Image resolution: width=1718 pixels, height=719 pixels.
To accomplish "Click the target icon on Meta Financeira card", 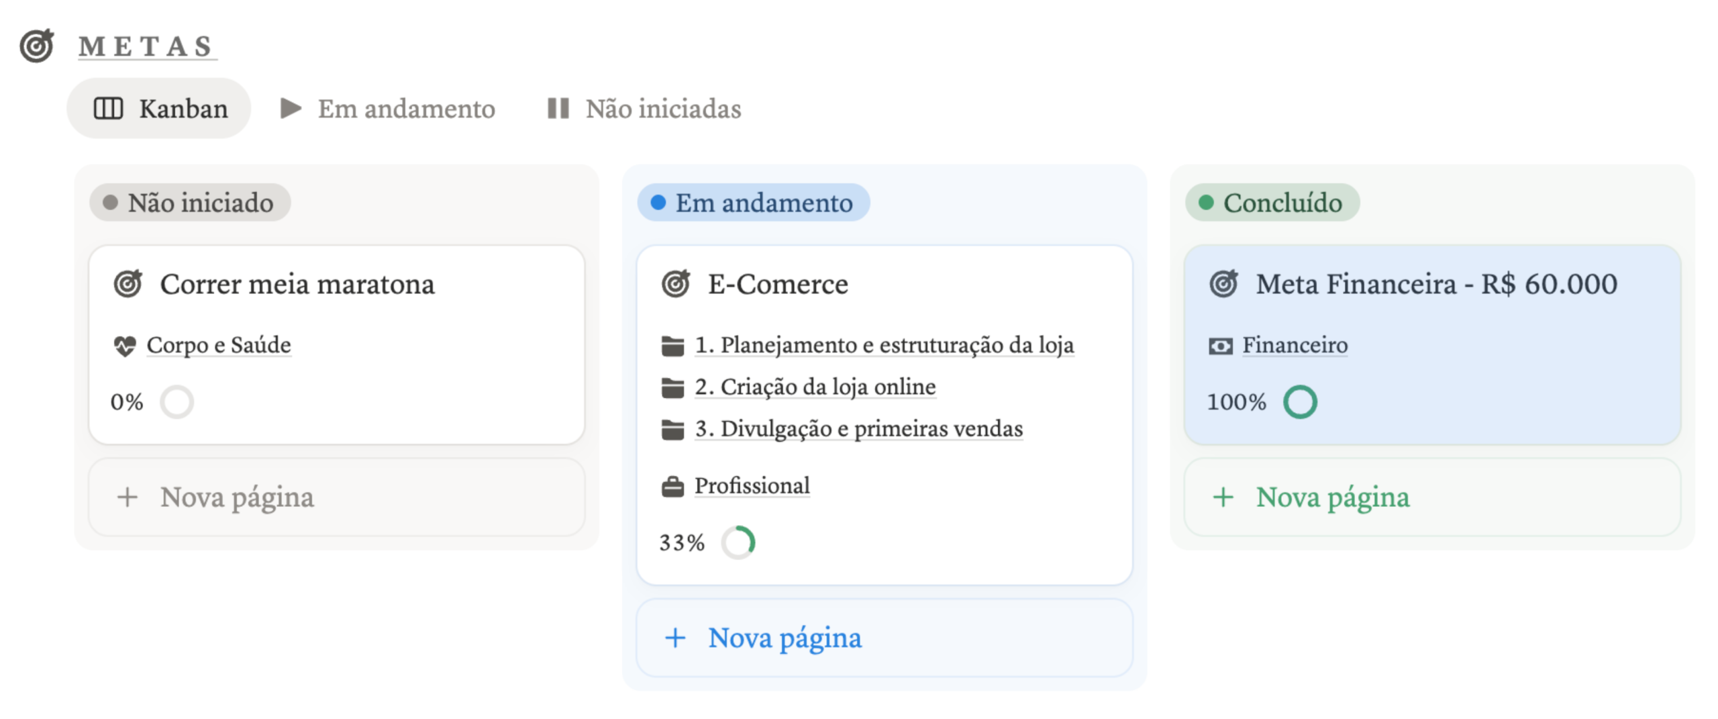I will coord(1224,284).
